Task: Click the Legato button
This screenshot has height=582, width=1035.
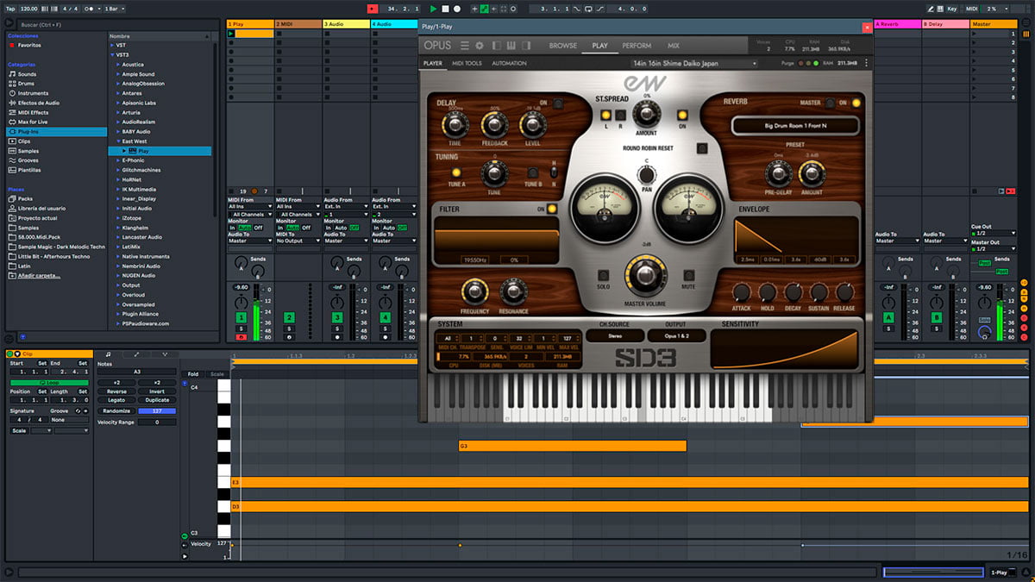Action: click(x=116, y=400)
